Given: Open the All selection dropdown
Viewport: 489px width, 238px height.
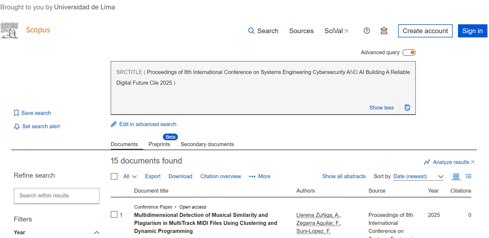Looking at the screenshot, I should tap(130, 177).
